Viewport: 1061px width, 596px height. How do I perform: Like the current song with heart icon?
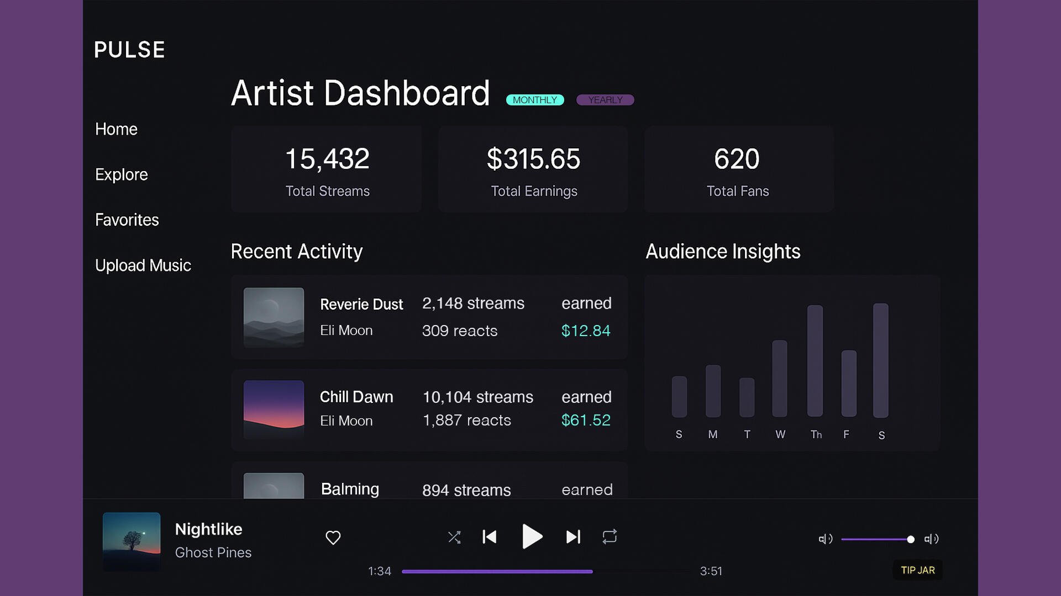[333, 538]
